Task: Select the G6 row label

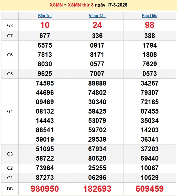Action: (10, 55)
